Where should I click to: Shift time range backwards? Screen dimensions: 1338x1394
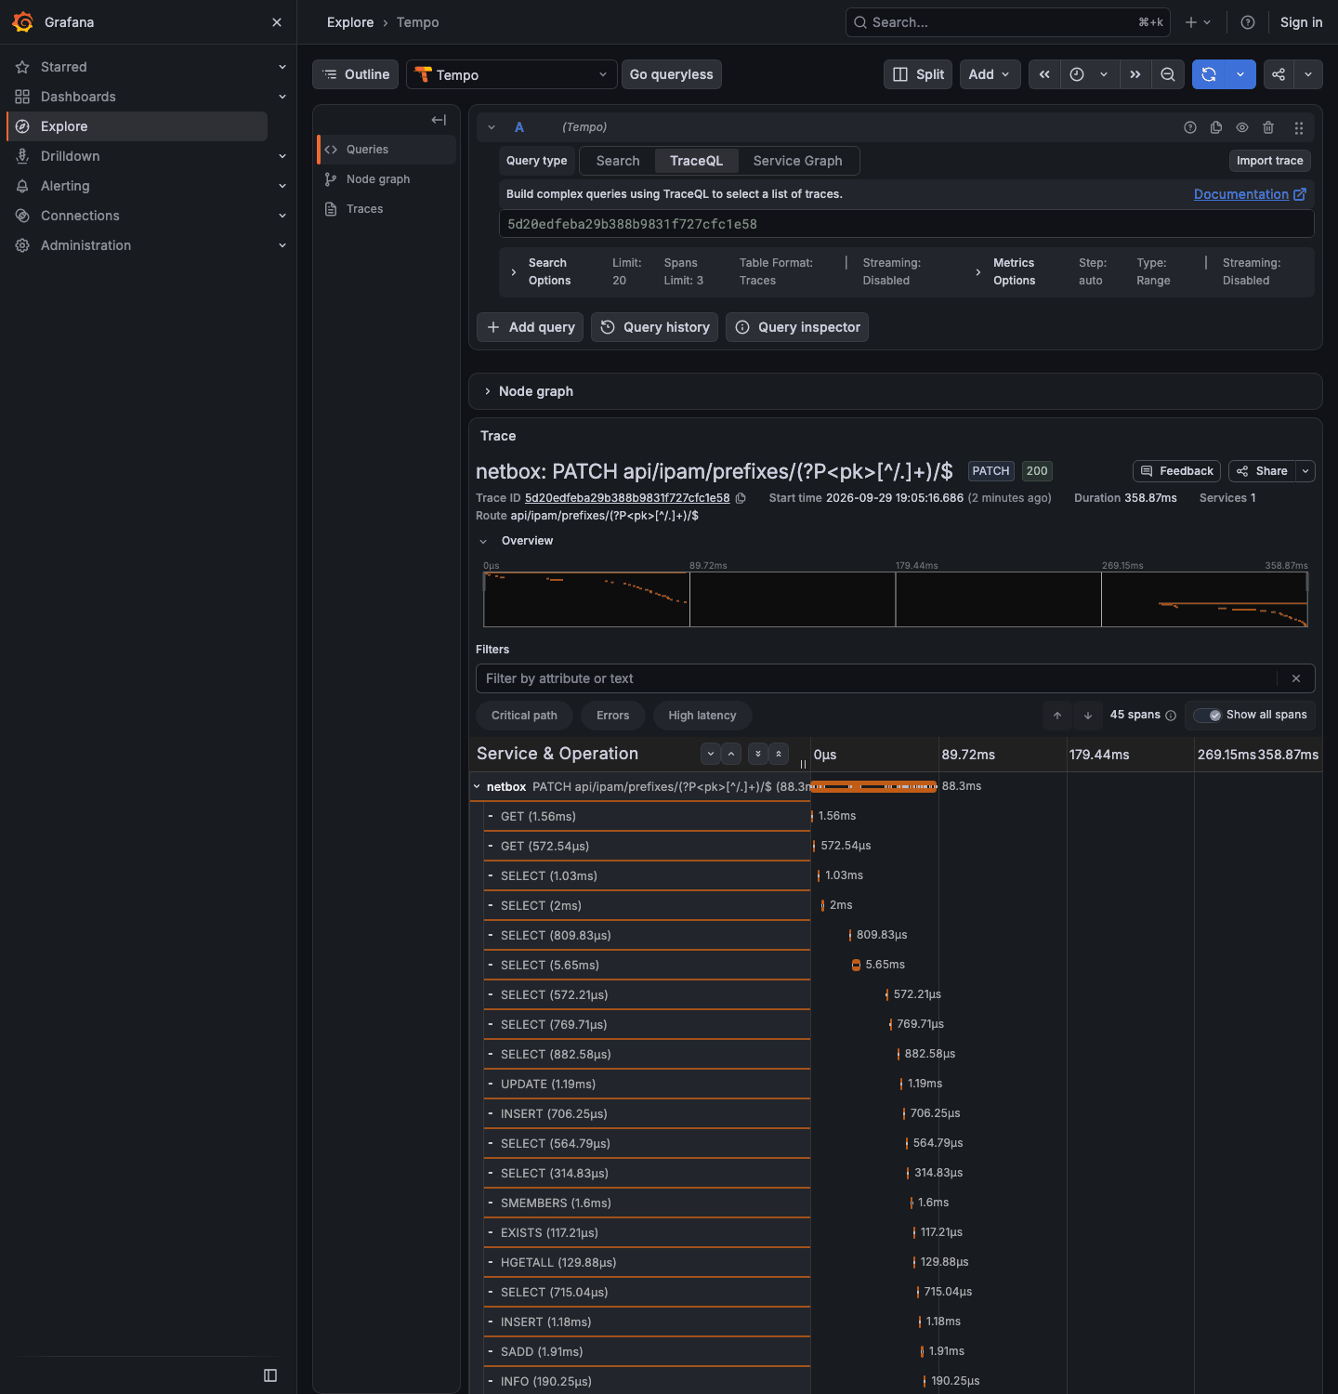point(1044,74)
